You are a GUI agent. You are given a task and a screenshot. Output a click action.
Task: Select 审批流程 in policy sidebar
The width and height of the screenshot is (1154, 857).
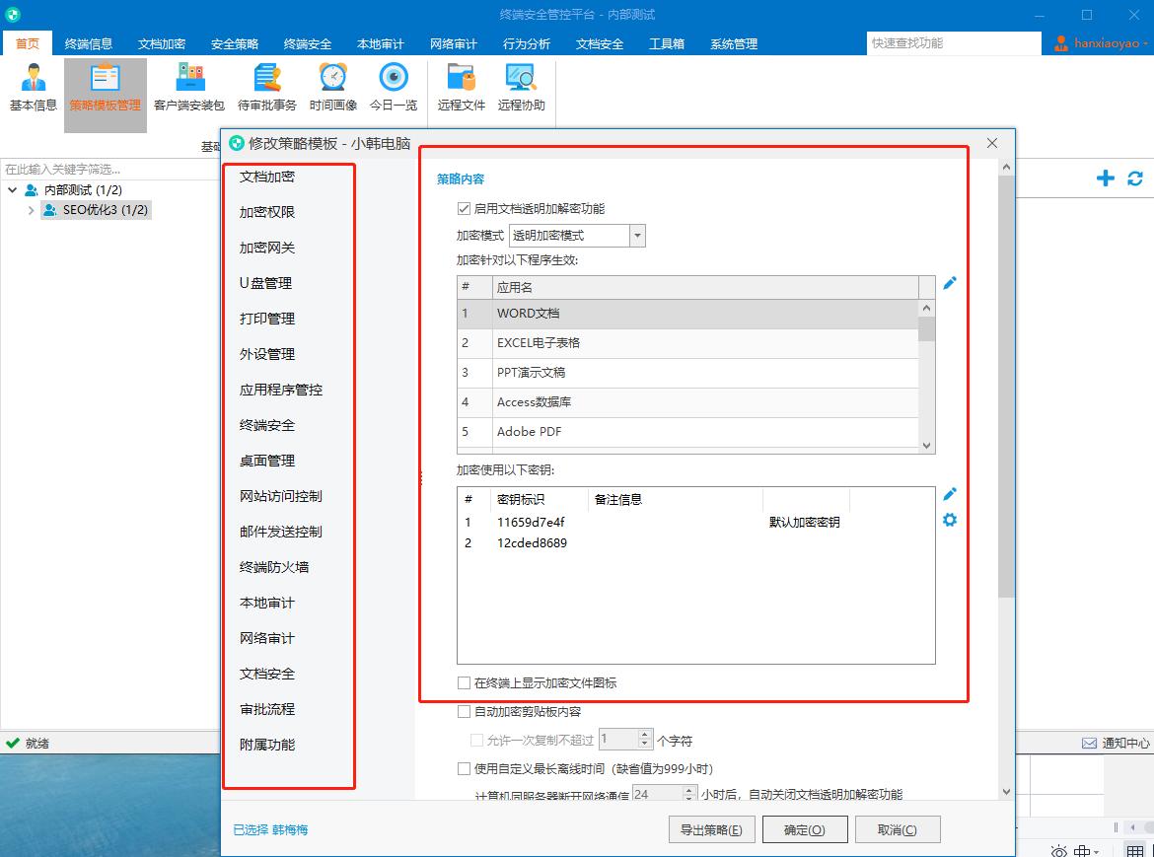[x=267, y=709]
